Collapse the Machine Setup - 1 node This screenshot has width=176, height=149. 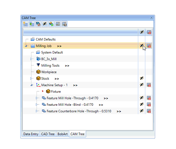31,85
